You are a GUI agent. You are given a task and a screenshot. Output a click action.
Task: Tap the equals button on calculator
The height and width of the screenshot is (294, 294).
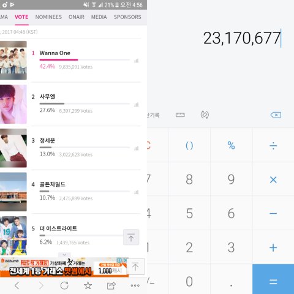click(273, 279)
